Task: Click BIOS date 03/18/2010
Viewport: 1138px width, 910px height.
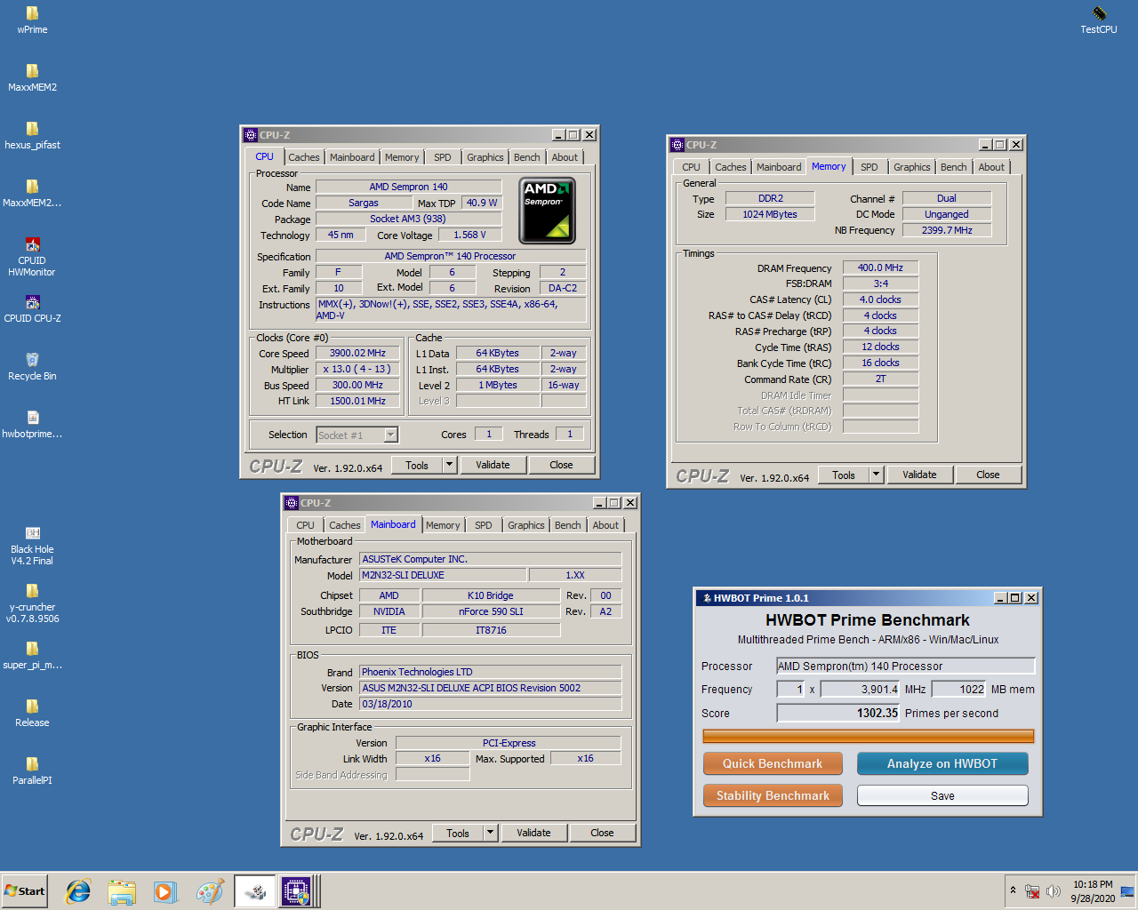Action: click(x=490, y=704)
